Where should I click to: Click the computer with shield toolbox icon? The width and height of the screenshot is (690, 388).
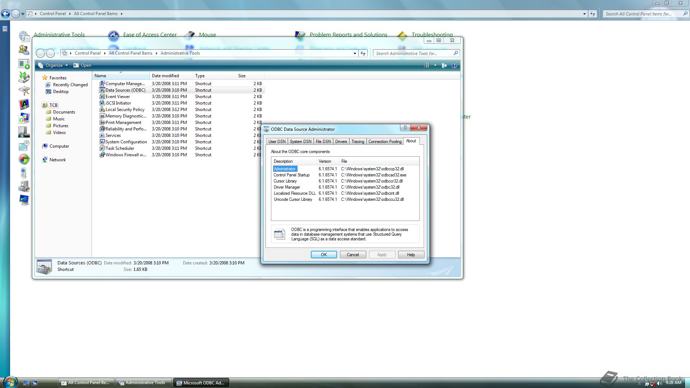[x=24, y=186]
